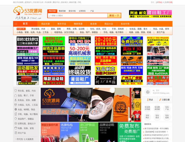This screenshot has height=142, width=185.
Task: Click the clothing icon next to 男女装、童装、内衣
Action: (15, 91)
